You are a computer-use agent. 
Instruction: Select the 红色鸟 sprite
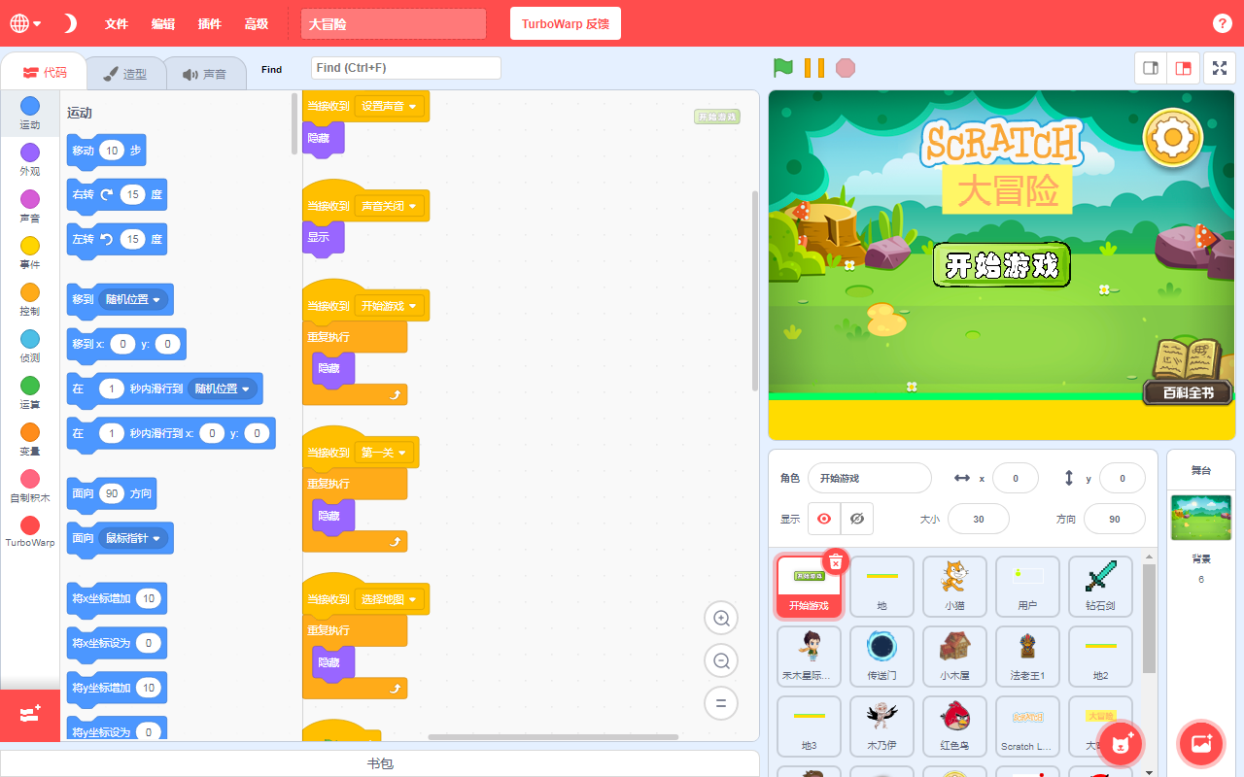coord(954,726)
